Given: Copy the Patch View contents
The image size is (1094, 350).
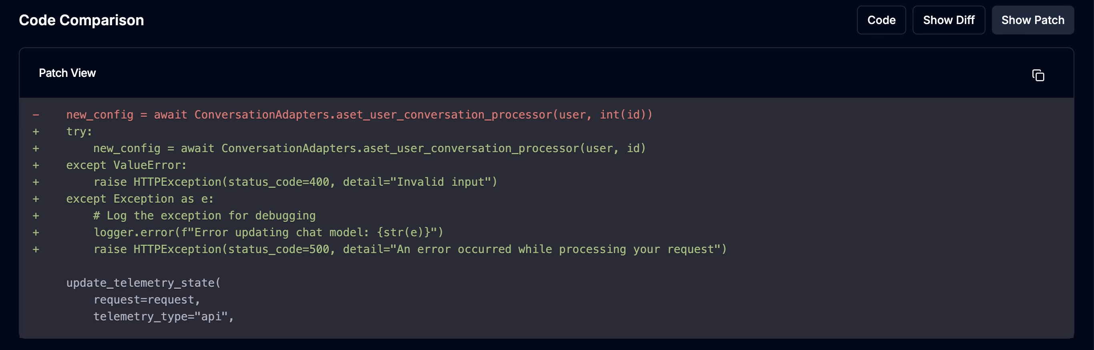Looking at the screenshot, I should pos(1039,75).
